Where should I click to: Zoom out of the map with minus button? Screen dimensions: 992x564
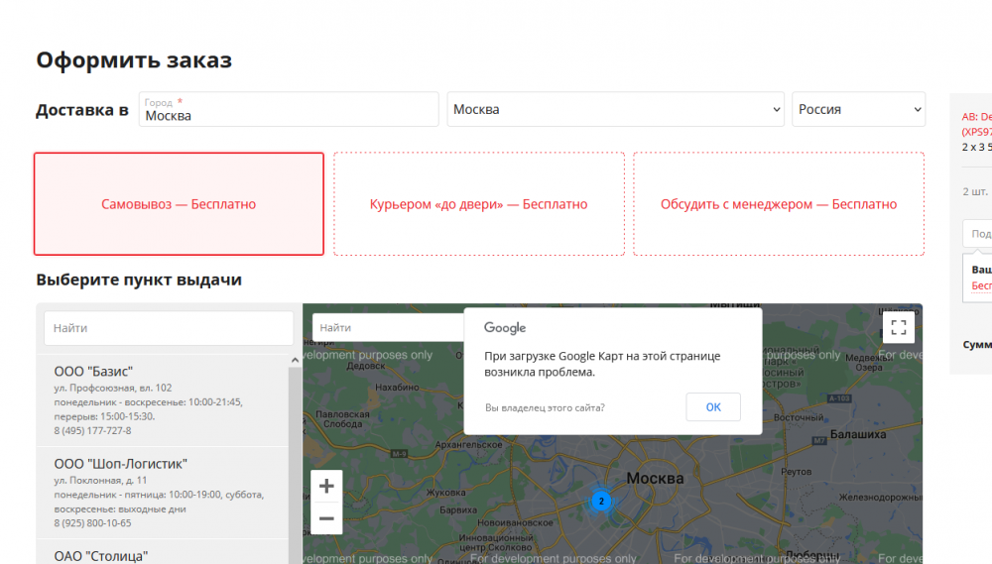pos(326,517)
